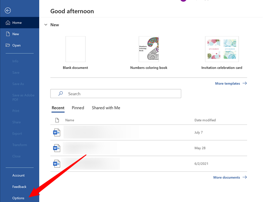The height and width of the screenshot is (202, 263).
Task: Collapse the New section chevron
Action: point(46,25)
